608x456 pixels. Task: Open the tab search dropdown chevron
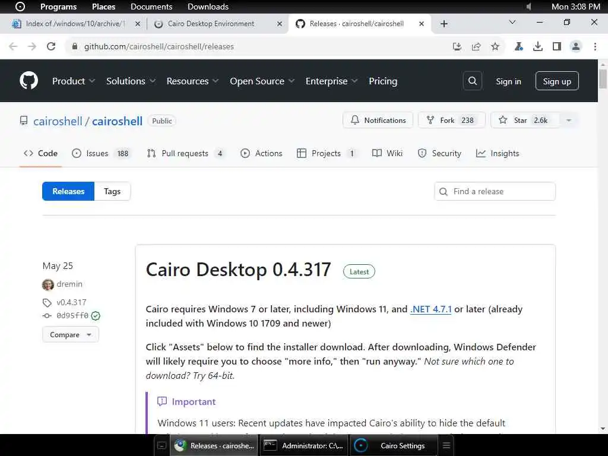coord(512,22)
